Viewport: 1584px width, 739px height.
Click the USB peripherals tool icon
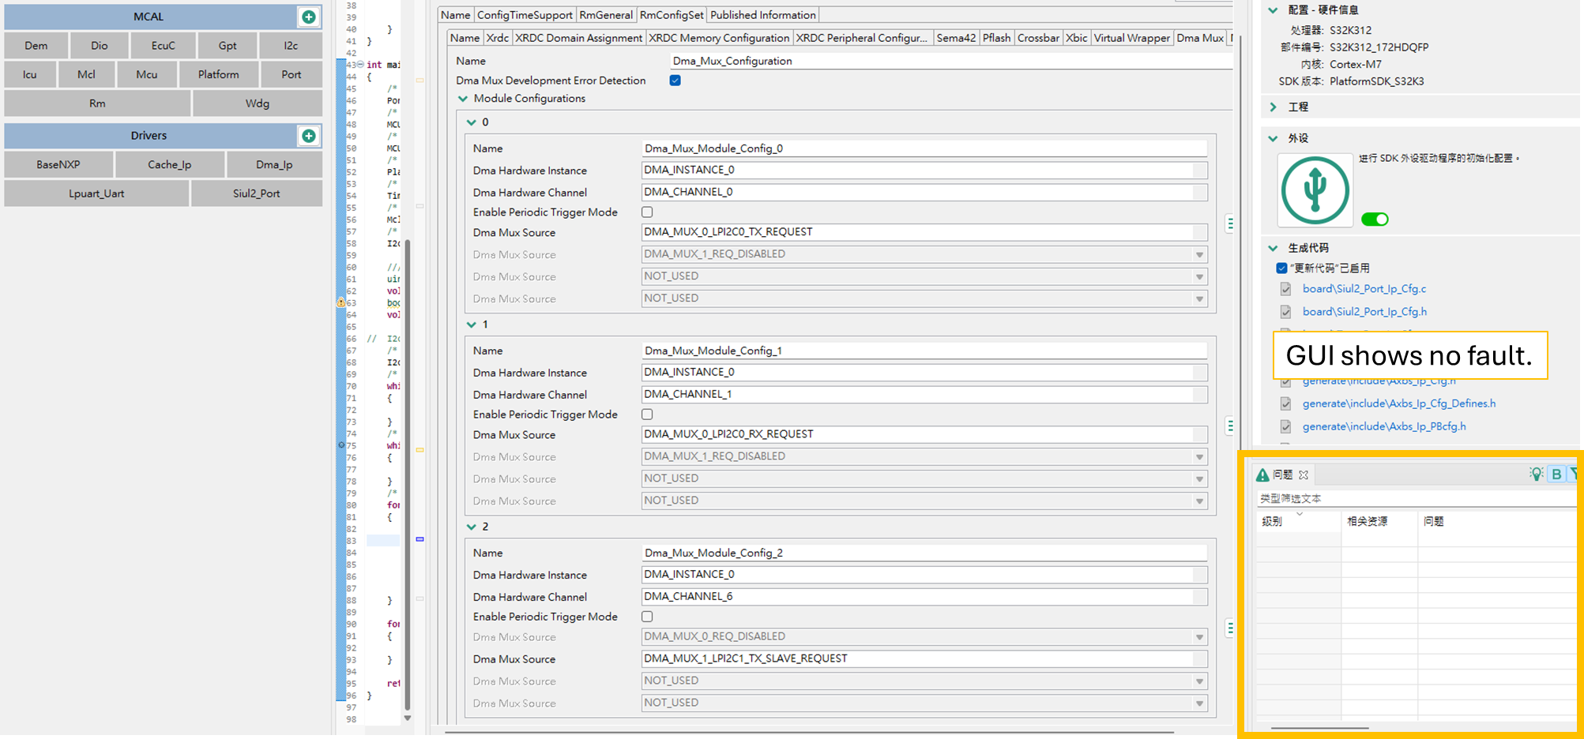tap(1315, 190)
